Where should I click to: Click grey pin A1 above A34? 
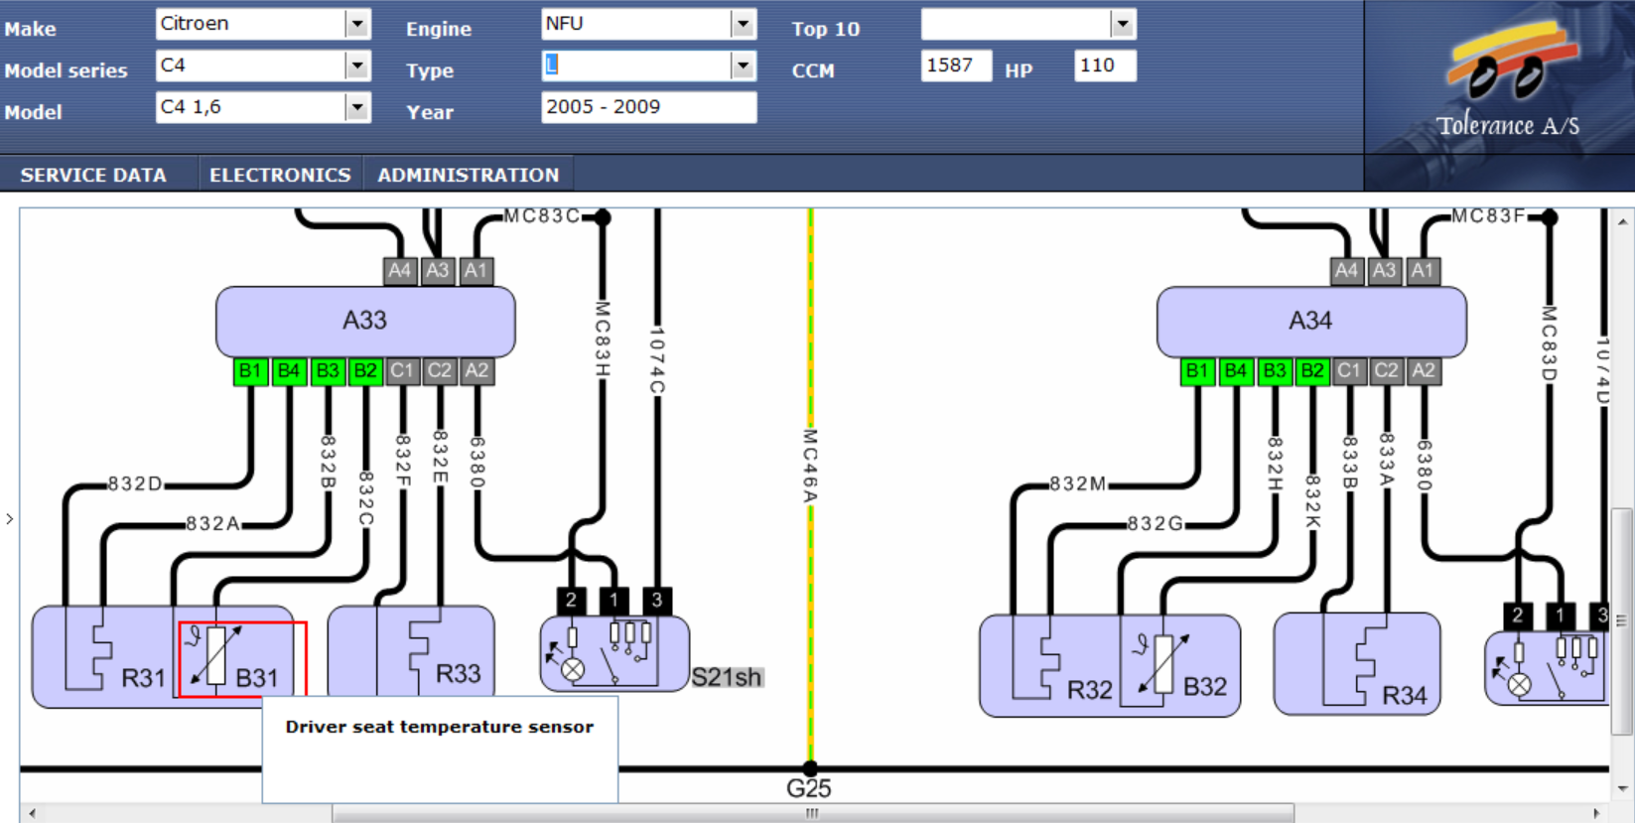click(x=1424, y=271)
